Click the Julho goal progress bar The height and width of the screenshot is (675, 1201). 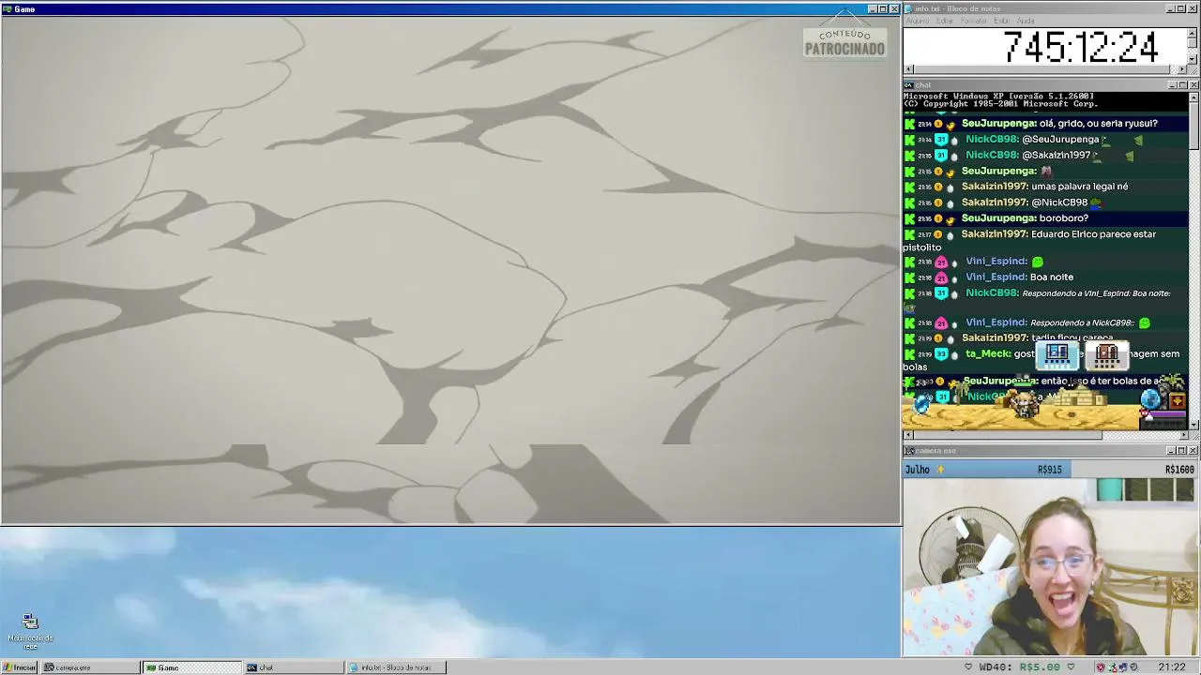pyautogui.click(x=1051, y=470)
